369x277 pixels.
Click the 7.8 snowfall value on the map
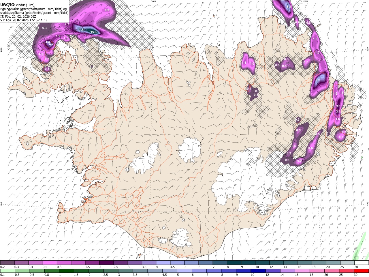tap(81, 30)
